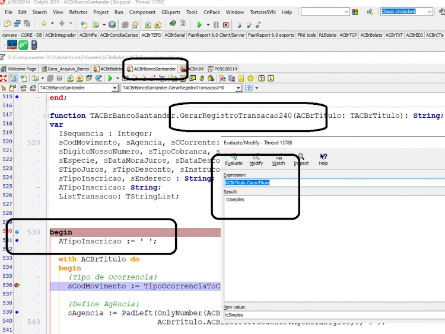Viewport: 445px width, 334px height.
Task: Click the green Run button in main toolbar
Action: 199,25
